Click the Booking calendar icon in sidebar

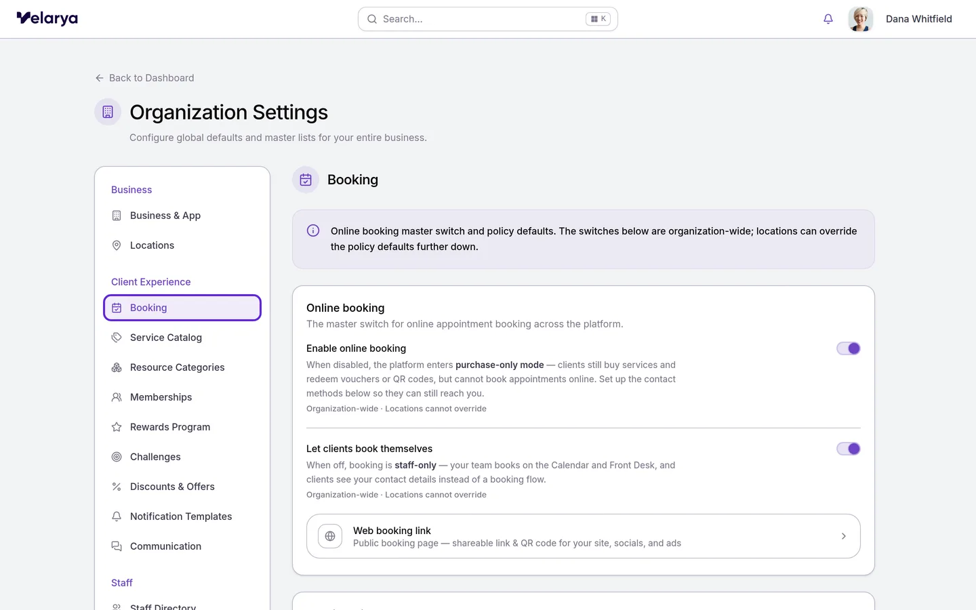117,308
